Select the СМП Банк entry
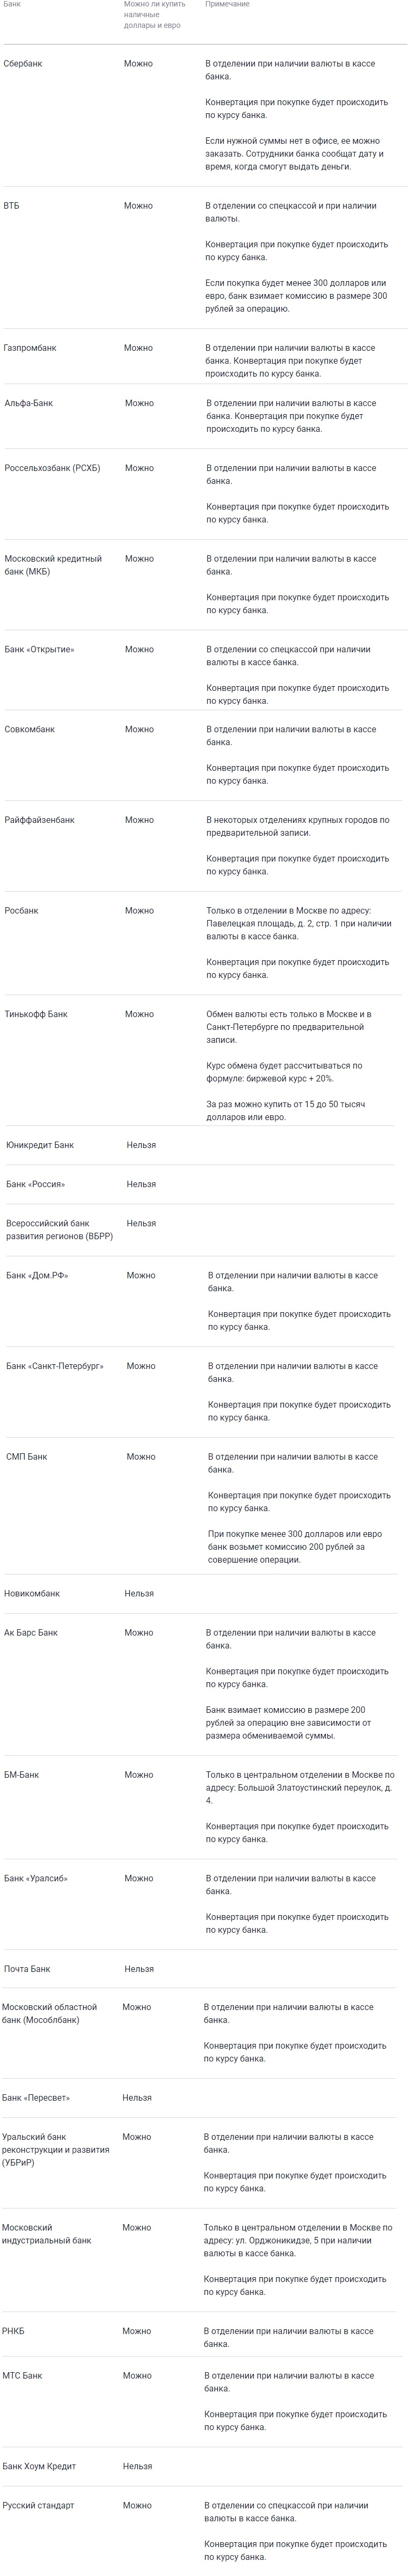 point(27,1456)
